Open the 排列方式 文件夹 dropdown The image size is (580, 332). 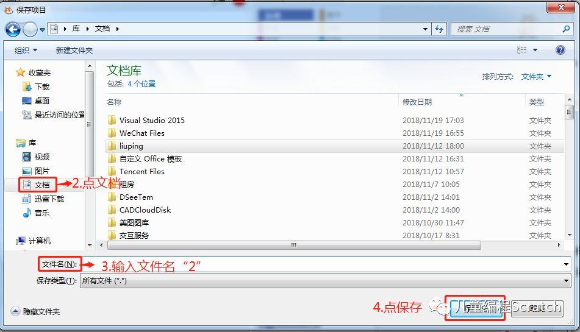pos(536,76)
